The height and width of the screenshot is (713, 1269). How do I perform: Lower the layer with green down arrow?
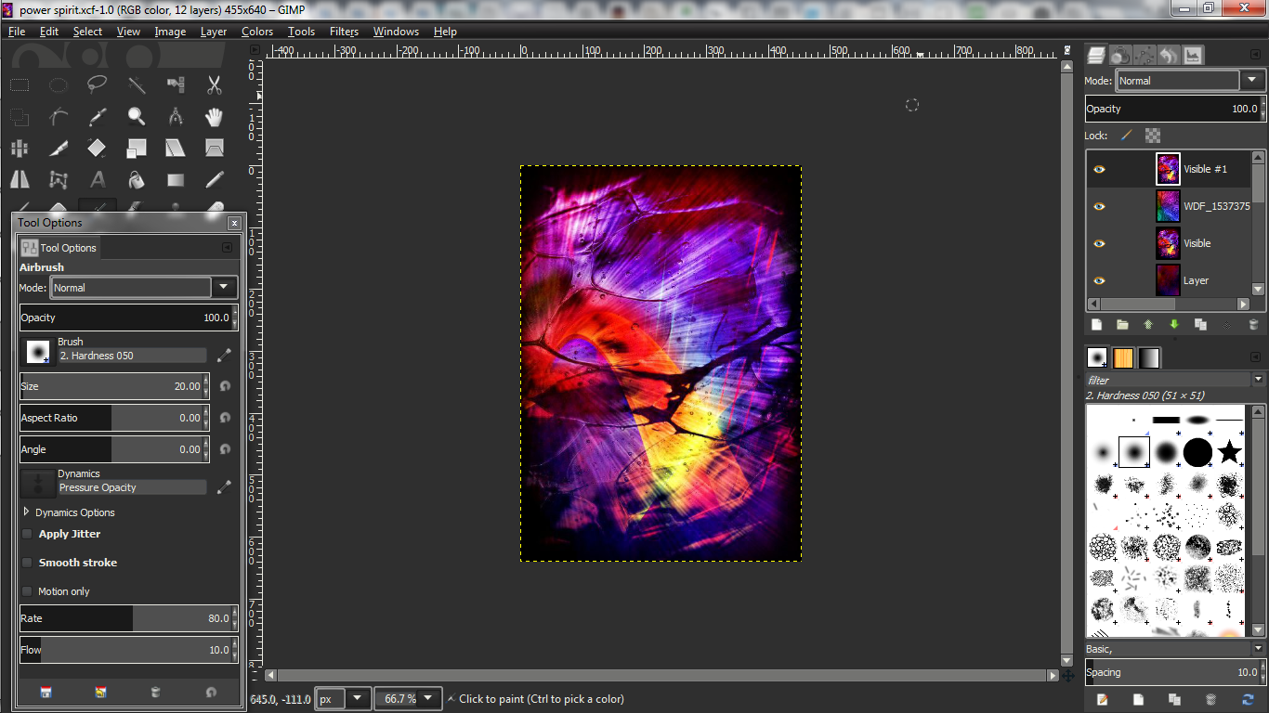[1174, 324]
